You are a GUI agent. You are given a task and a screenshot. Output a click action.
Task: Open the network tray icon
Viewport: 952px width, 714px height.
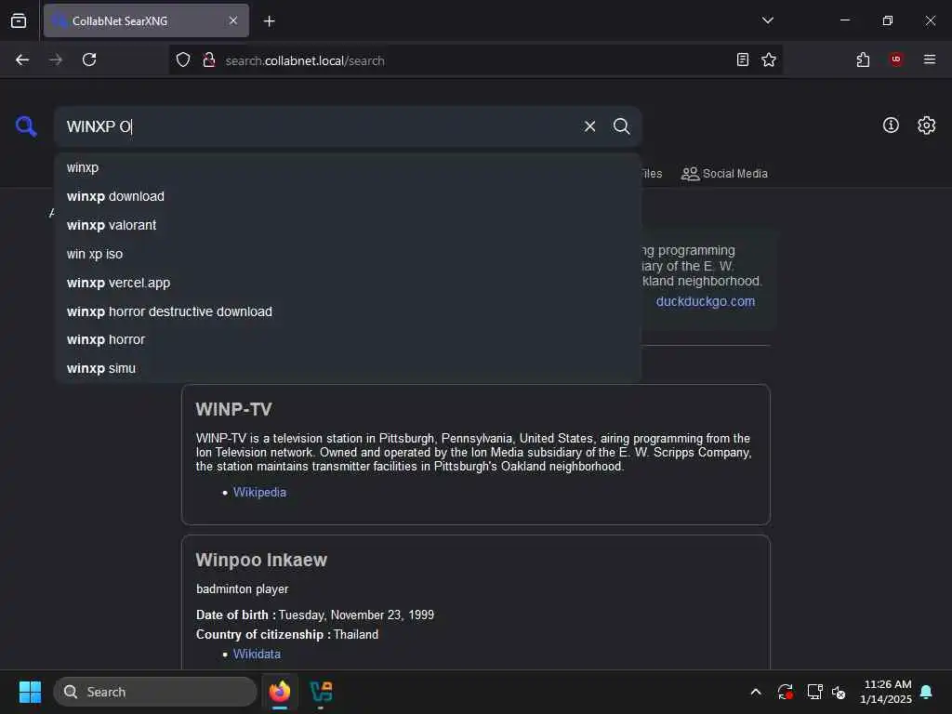[x=814, y=692]
